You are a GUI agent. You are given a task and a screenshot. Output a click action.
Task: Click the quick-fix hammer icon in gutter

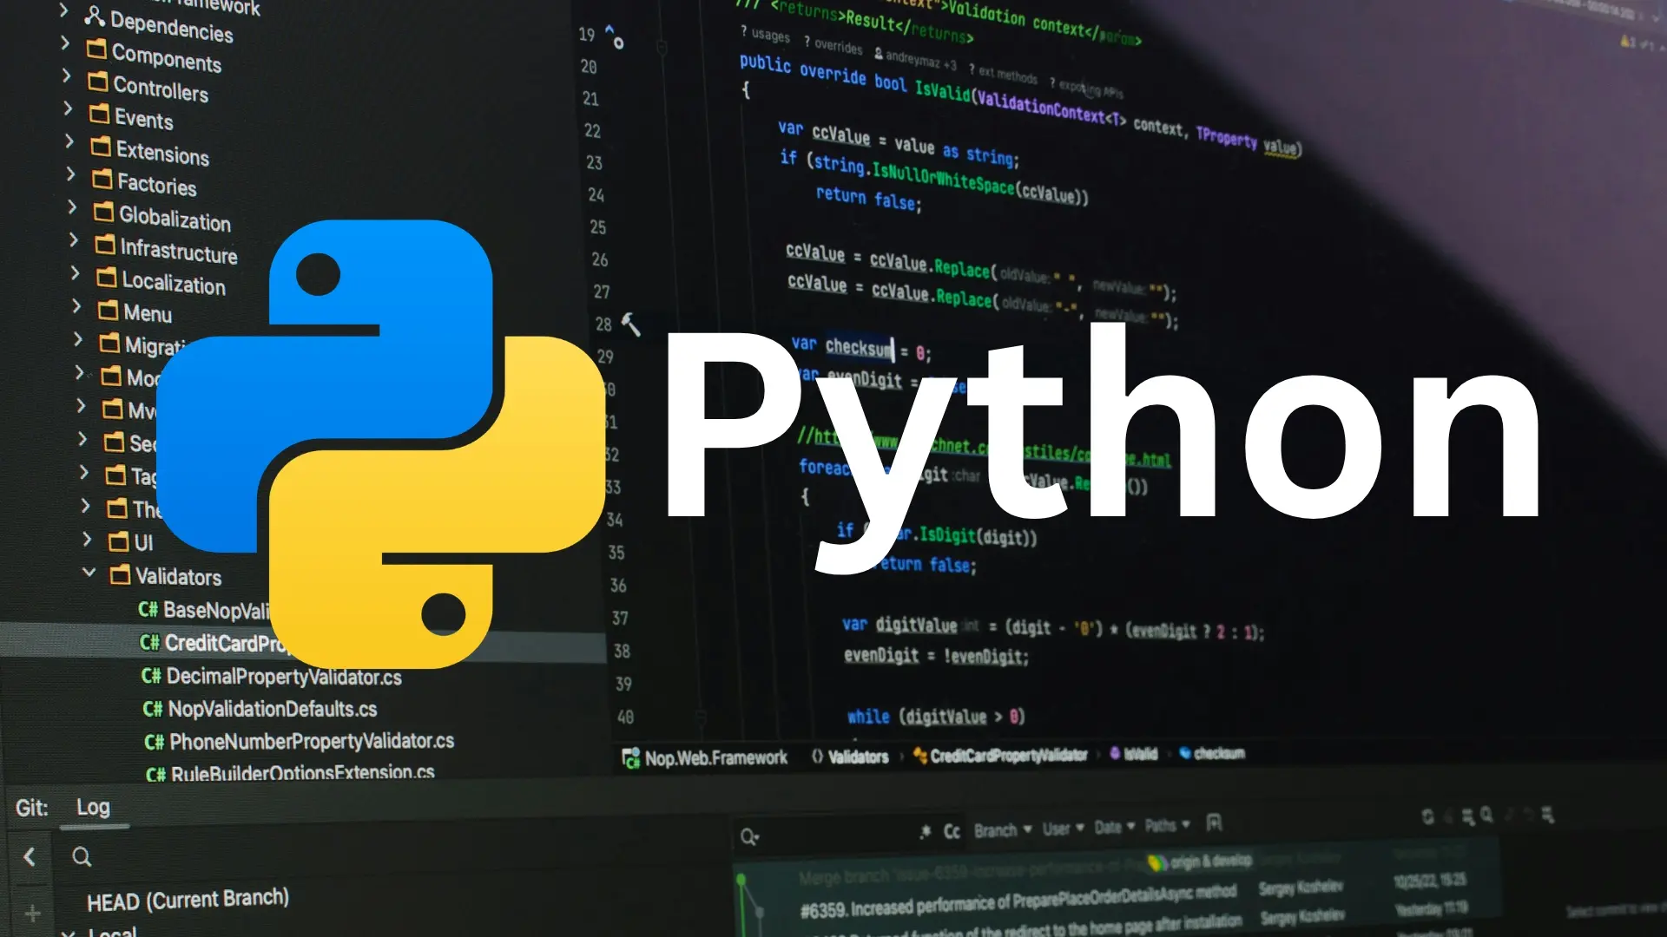coord(631,325)
